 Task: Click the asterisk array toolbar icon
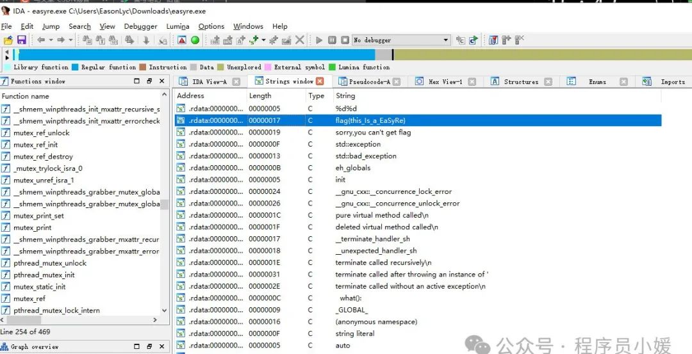pyautogui.click(x=274, y=40)
